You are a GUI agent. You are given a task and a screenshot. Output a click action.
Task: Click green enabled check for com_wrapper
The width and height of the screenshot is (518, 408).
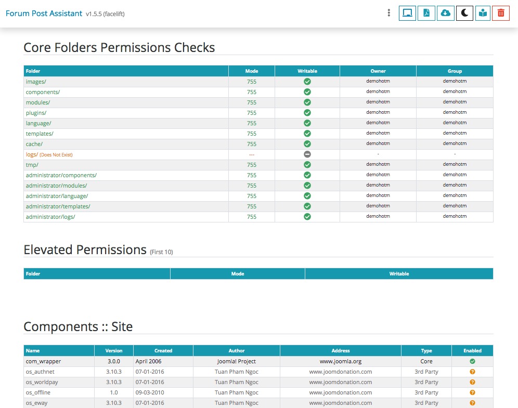(x=472, y=361)
